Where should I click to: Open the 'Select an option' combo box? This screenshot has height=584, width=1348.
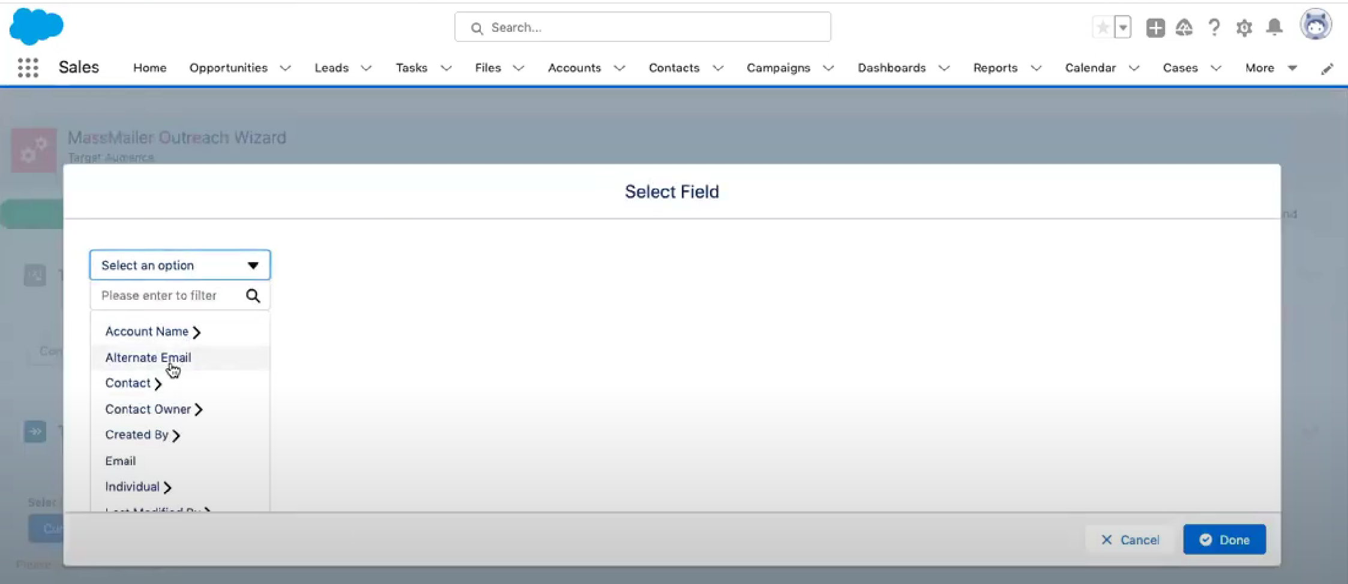pos(180,265)
